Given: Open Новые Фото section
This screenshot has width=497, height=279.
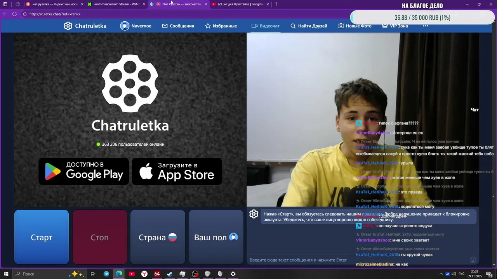Looking at the screenshot, I should [x=355, y=26].
